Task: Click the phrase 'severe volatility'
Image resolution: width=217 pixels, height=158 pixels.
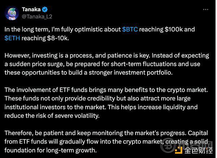Action: click(x=77, y=116)
